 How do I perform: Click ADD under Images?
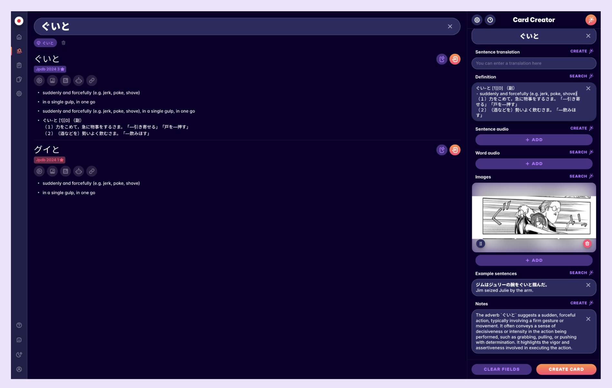point(534,260)
